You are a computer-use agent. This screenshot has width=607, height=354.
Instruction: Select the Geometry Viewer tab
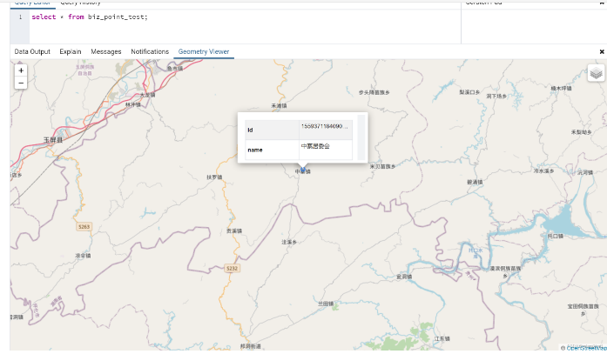[204, 52]
